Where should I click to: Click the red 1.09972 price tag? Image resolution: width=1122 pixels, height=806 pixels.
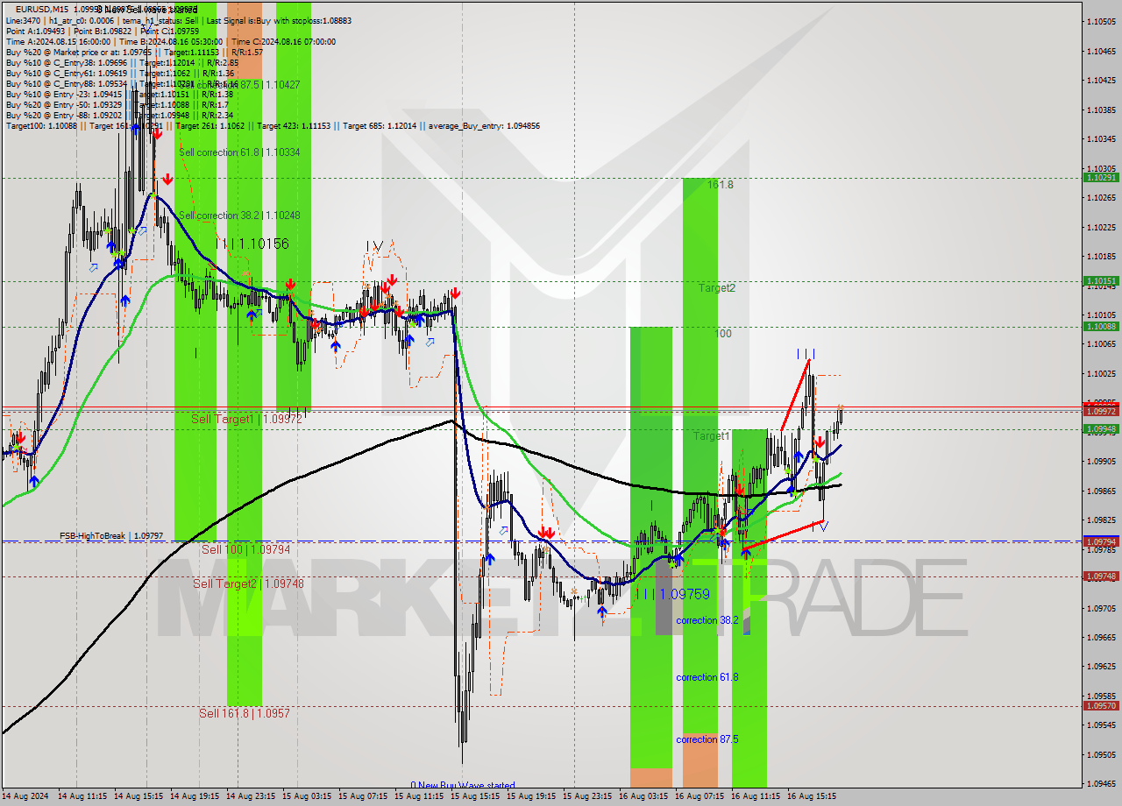1101,411
